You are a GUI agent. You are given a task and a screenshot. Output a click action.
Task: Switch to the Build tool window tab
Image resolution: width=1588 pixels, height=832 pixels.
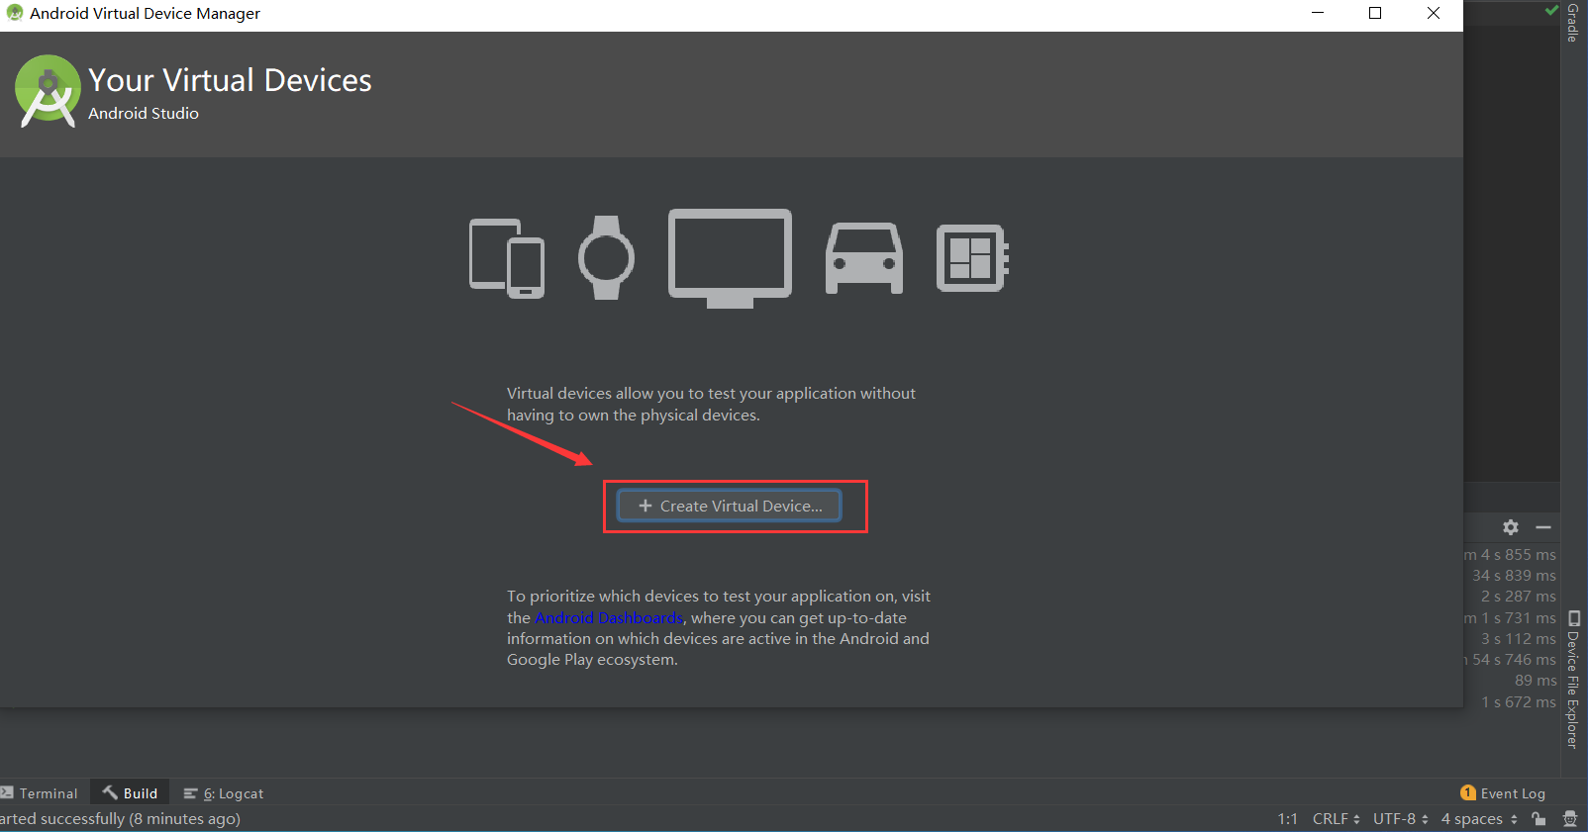[x=131, y=793]
